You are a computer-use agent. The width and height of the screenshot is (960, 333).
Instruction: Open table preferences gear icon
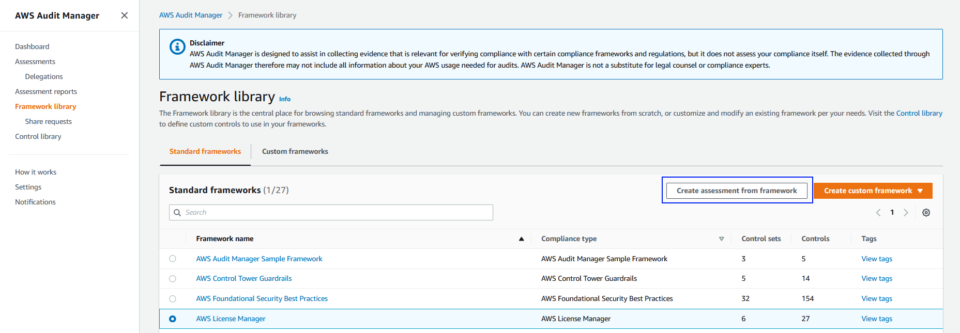click(x=926, y=213)
